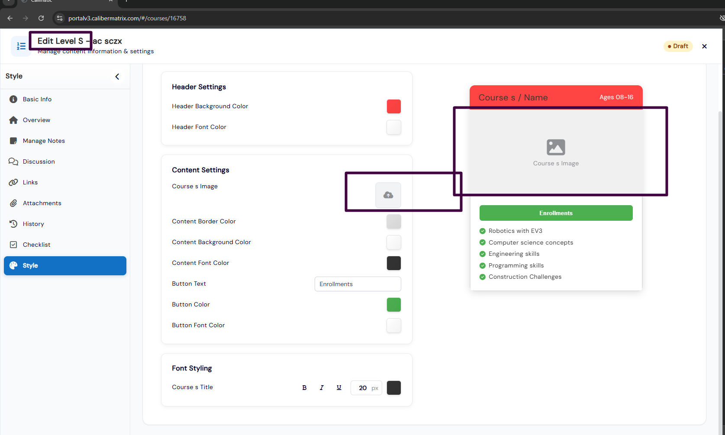Click the Ages 08-16 preview label
The height and width of the screenshot is (435, 725).
click(616, 97)
